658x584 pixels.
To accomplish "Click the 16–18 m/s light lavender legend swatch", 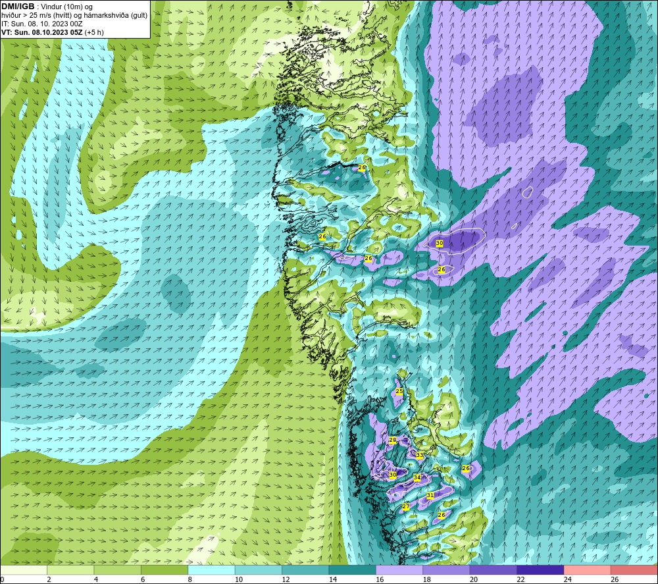I will pos(399,570).
